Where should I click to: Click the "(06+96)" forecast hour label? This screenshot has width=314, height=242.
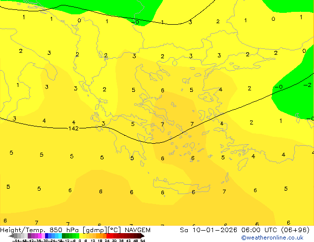(295, 230)
